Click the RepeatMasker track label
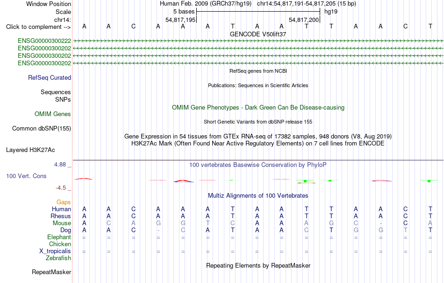Viewport: 444px width, 283px height. click(x=51, y=272)
